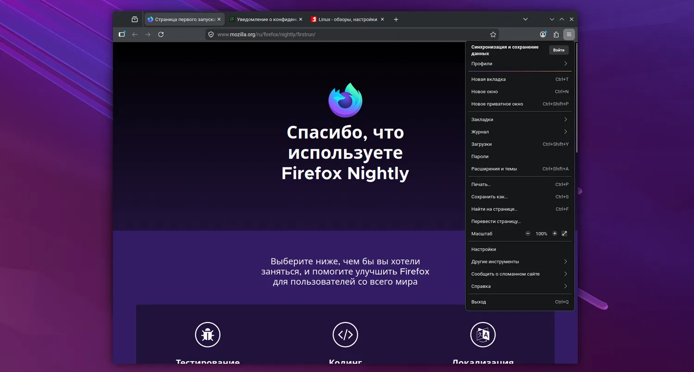
Task: Select 'Новая вкладка' from the menu
Action: tap(520, 79)
